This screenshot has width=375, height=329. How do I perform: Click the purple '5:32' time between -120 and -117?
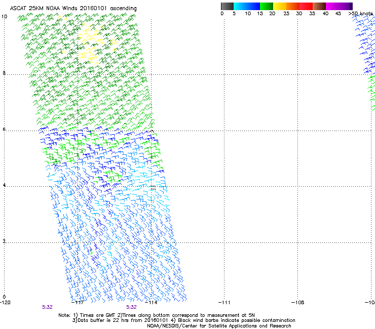pos(47,307)
